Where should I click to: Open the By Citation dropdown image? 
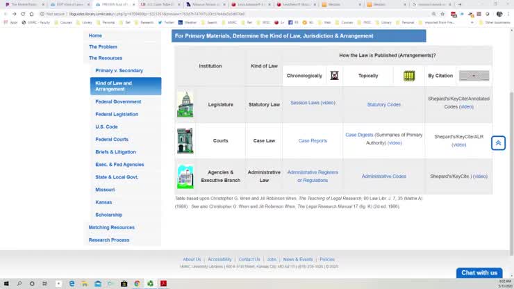(474, 76)
